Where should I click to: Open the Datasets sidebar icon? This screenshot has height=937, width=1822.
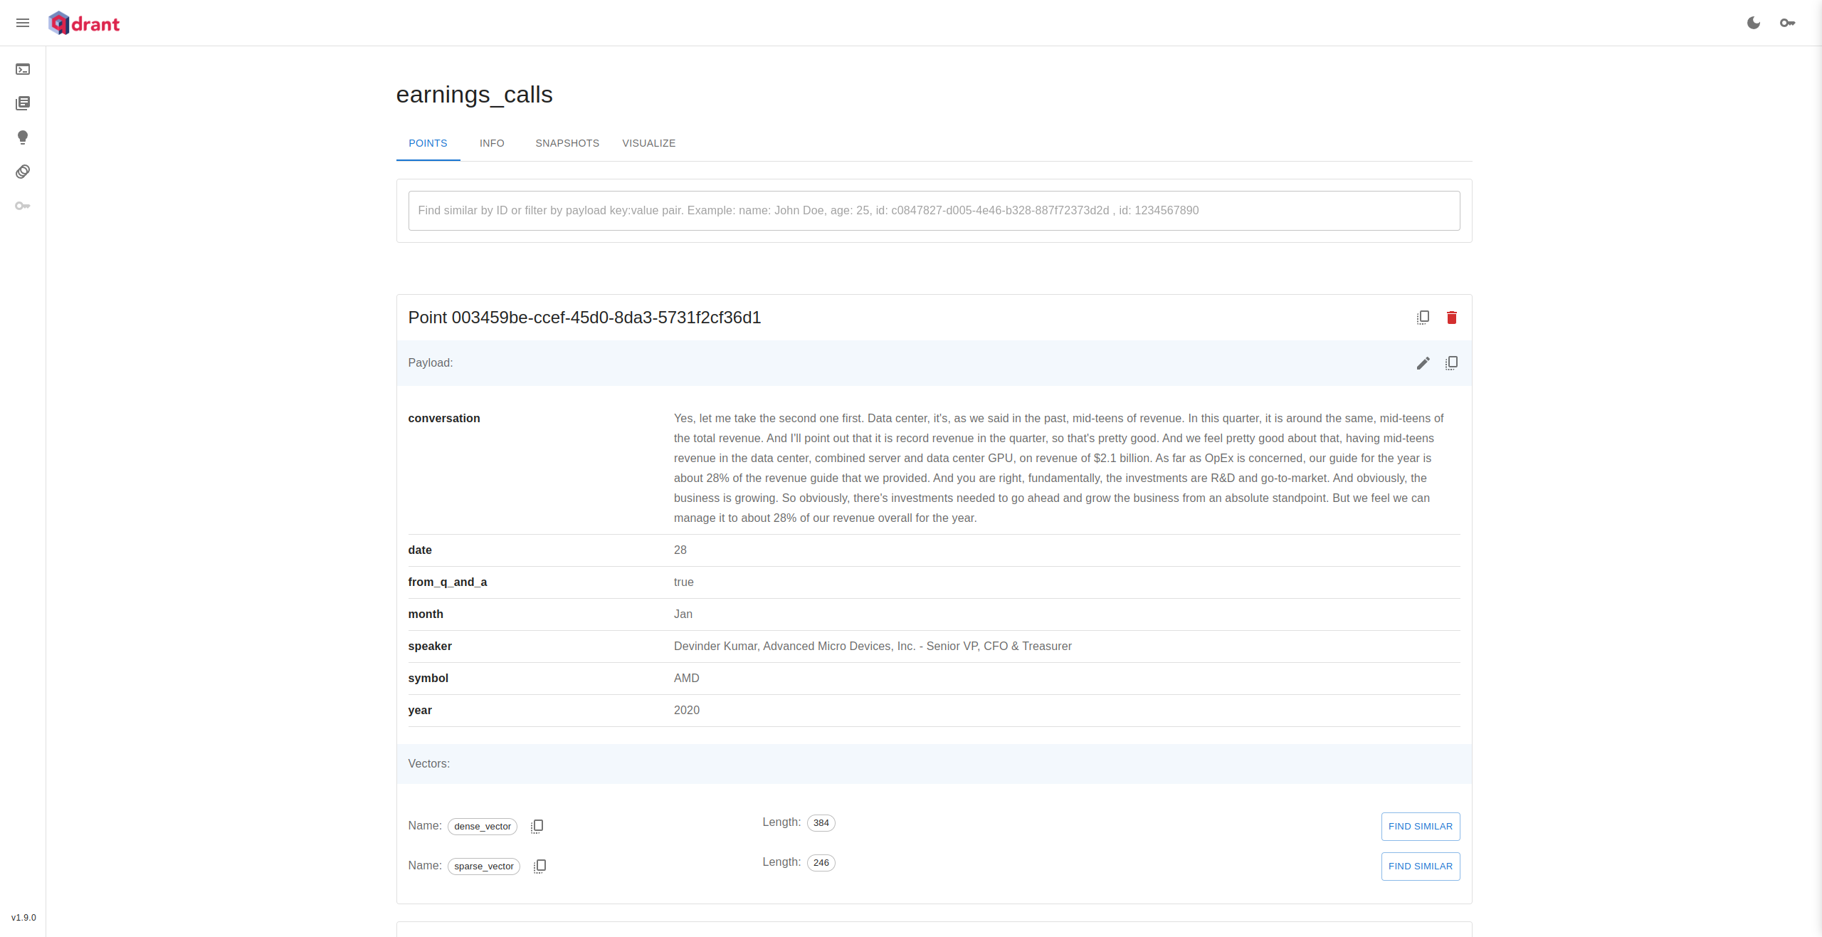[x=23, y=172]
